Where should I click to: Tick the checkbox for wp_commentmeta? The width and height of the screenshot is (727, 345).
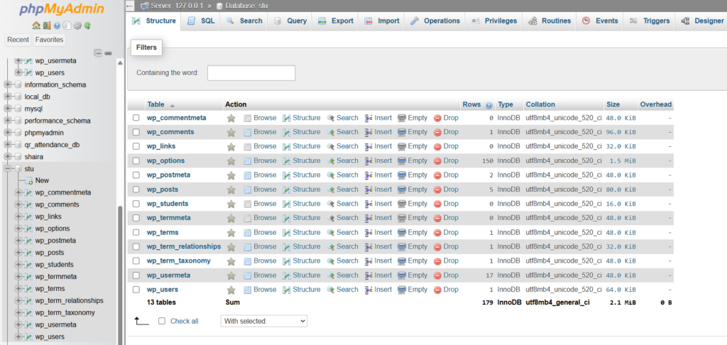point(136,118)
